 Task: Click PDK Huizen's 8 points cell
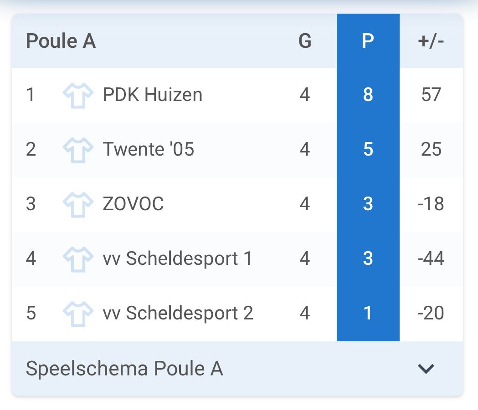click(368, 95)
